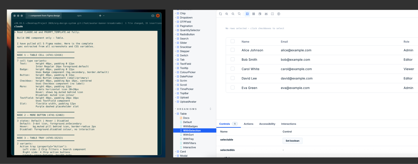This screenshot has width=418, height=164.
Task: Open the Interactions addon tab
Action: [289, 124]
